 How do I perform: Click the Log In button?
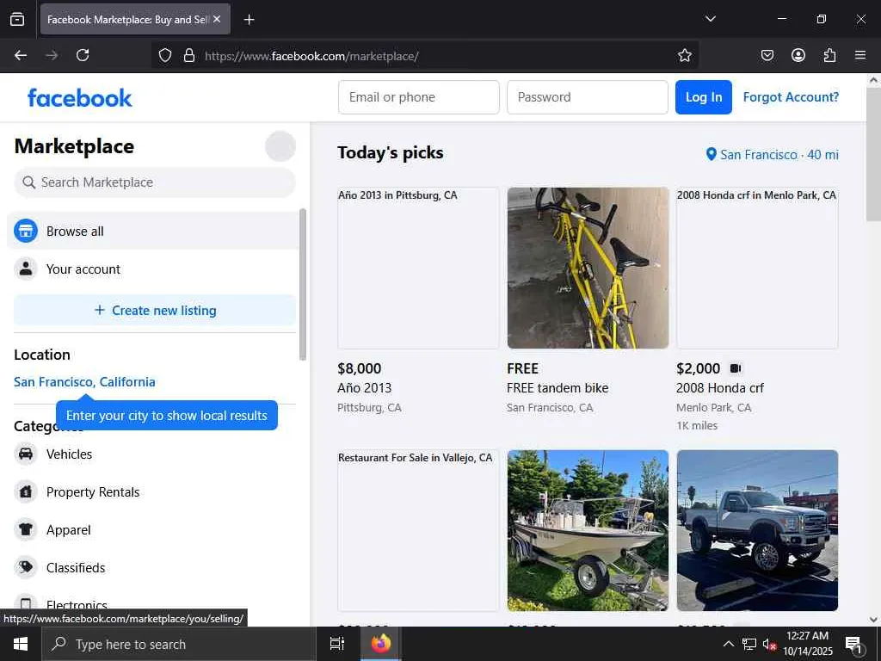[704, 97]
